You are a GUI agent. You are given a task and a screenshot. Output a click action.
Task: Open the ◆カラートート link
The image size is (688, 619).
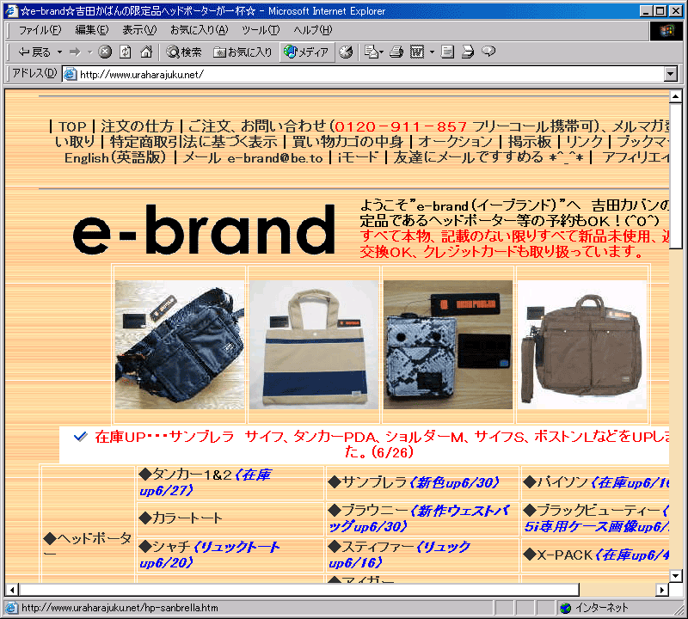tap(181, 518)
